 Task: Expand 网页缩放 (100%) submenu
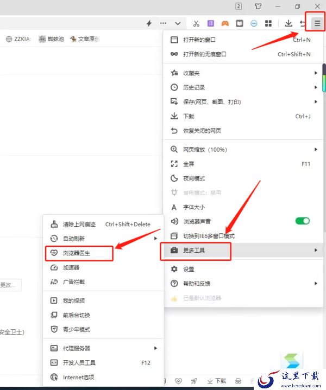pyautogui.click(x=243, y=150)
